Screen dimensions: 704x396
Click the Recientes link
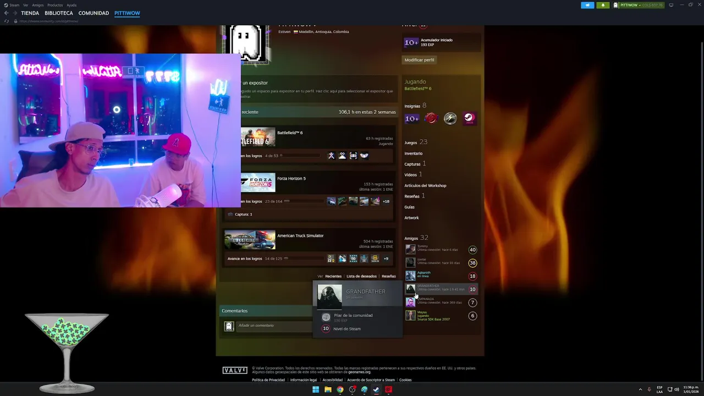[x=333, y=276]
